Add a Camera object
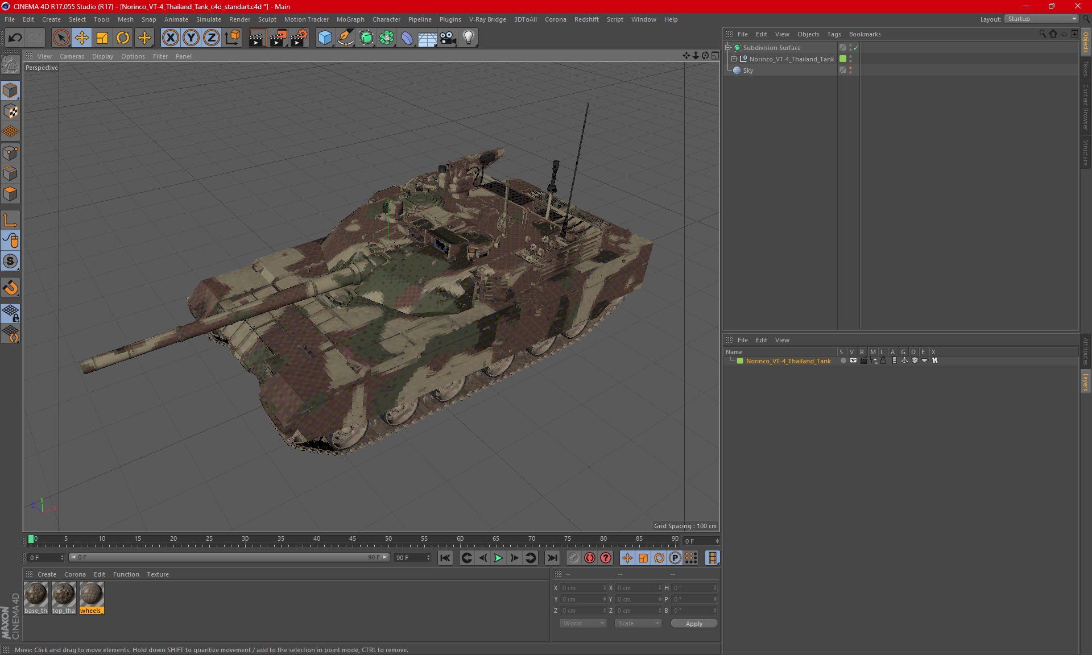 click(x=448, y=38)
